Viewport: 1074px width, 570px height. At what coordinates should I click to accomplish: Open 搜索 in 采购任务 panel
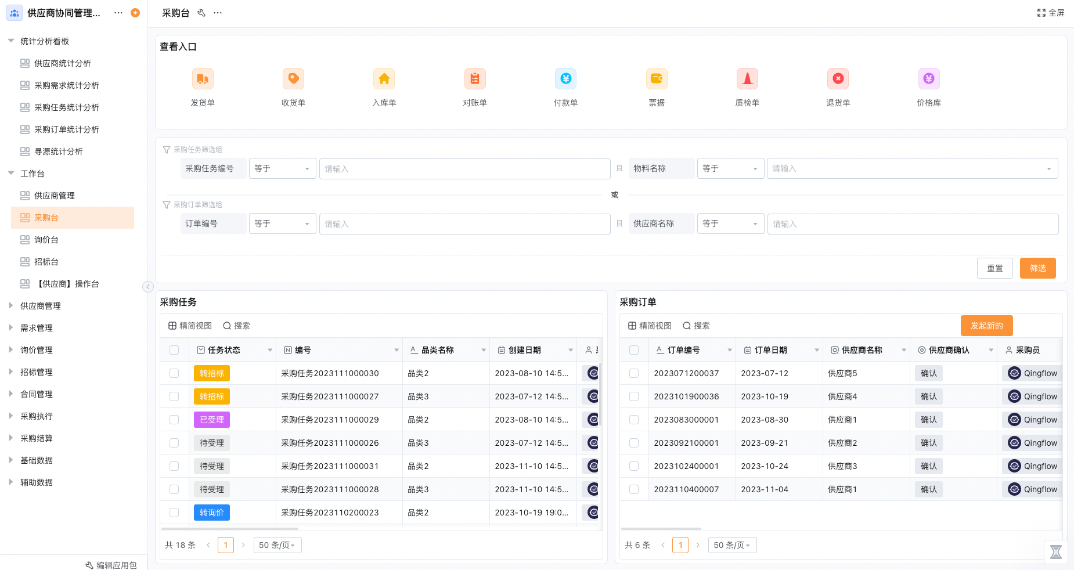tap(236, 326)
